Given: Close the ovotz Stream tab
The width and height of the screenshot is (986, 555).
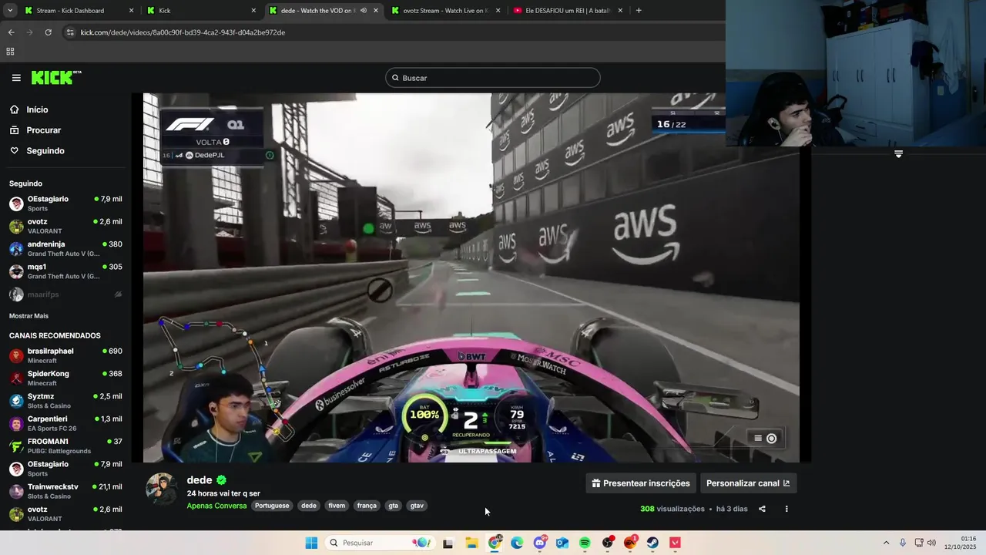Looking at the screenshot, I should pyautogui.click(x=498, y=11).
